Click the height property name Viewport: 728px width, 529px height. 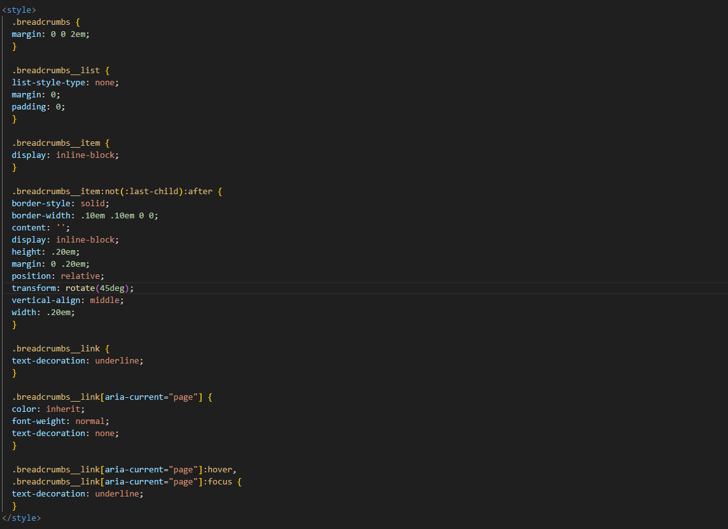click(x=26, y=251)
